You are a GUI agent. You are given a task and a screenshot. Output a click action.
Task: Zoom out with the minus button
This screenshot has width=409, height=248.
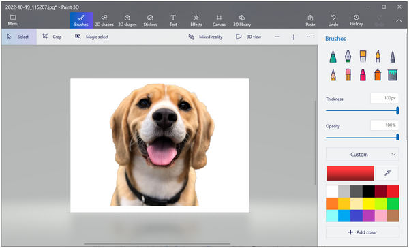click(277, 37)
